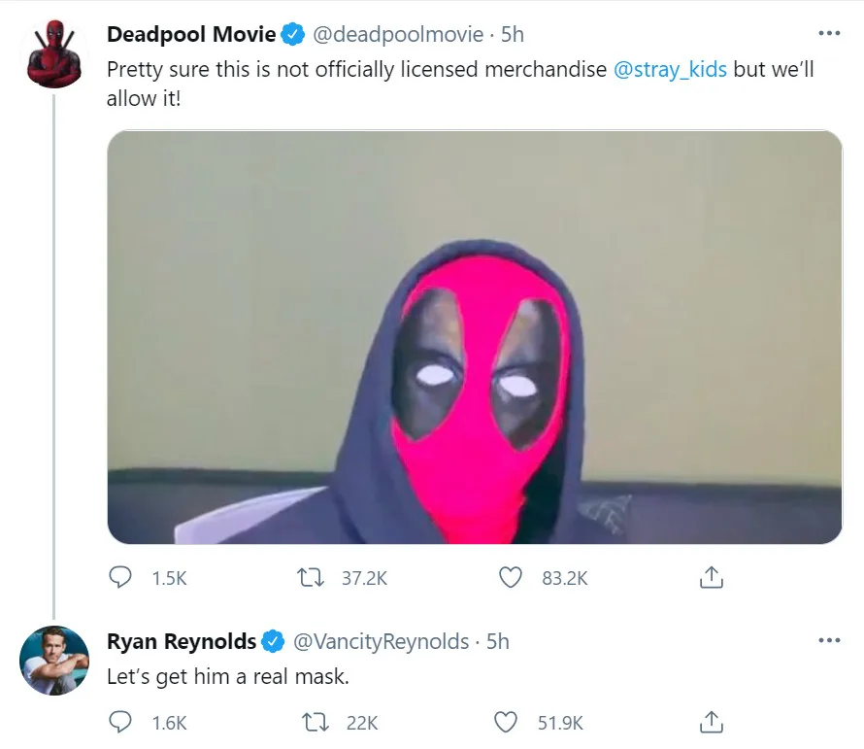The height and width of the screenshot is (749, 864).
Task: Open more options for Ryan Reynolds tweet
Action: 828,640
